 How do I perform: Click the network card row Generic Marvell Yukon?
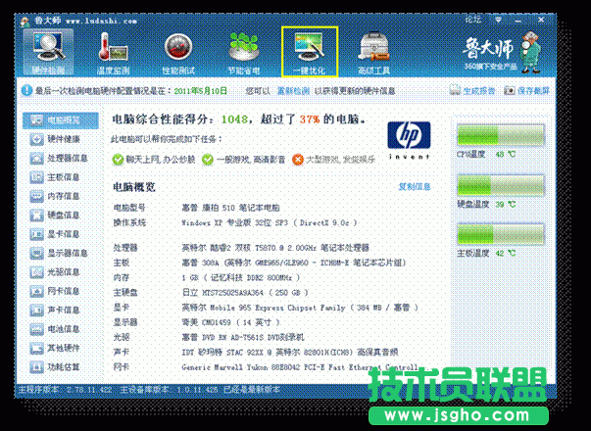[267, 367]
